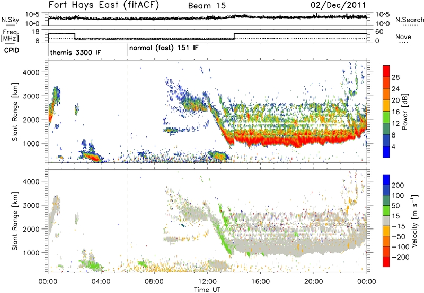424x293 pixels.
Task: Click the velocity panel "Slant Range [km]" label
Action: [x=15, y=221]
